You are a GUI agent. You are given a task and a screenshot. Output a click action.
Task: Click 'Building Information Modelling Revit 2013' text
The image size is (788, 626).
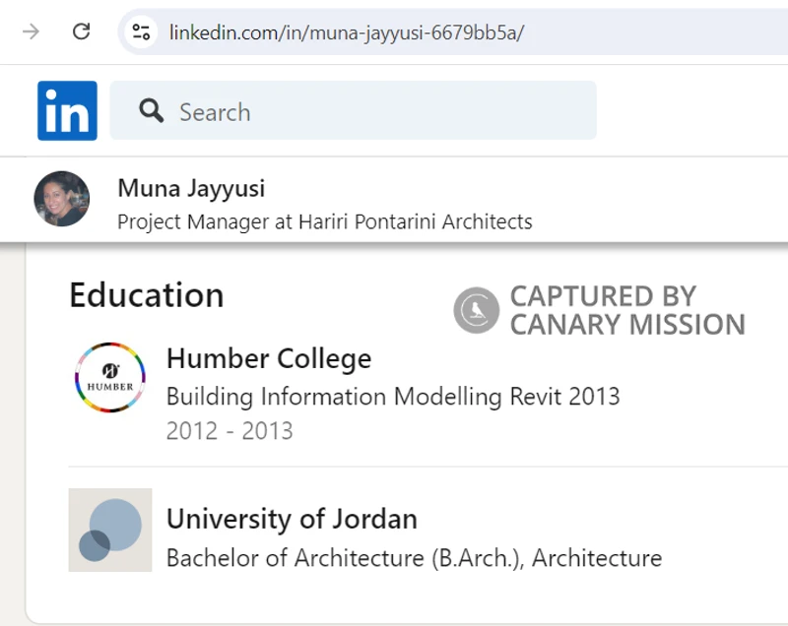click(393, 397)
